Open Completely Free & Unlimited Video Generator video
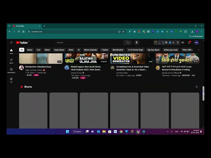 click(133, 68)
